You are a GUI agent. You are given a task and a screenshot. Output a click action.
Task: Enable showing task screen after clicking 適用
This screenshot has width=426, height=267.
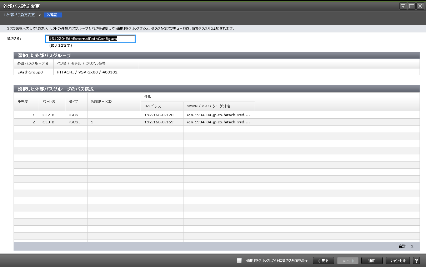[239, 261]
